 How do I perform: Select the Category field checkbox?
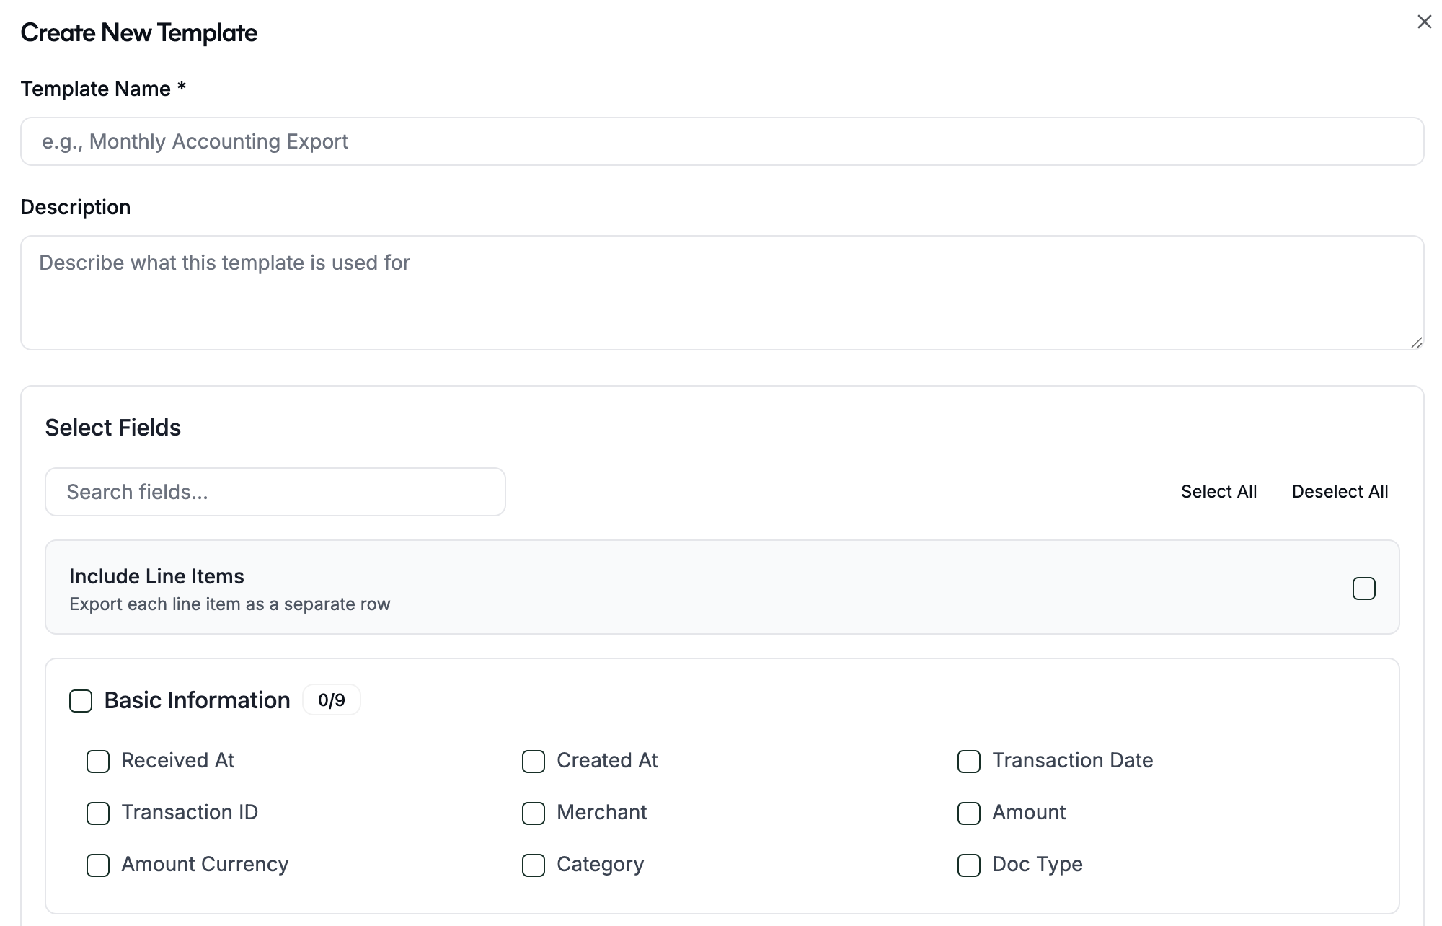click(534, 865)
